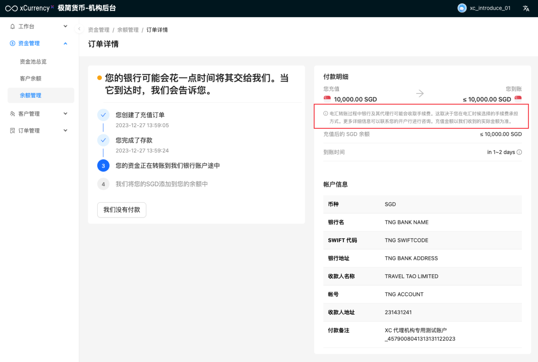Click the orange status dot by the headline
Image resolution: width=538 pixels, height=362 pixels.
(99, 78)
